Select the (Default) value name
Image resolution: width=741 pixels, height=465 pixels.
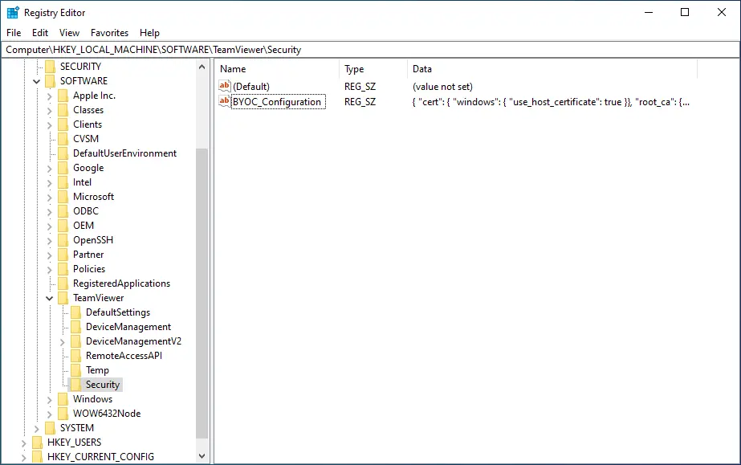click(251, 87)
